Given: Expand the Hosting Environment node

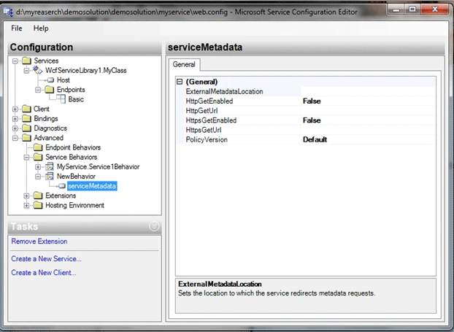Looking at the screenshot, I should [26, 206].
